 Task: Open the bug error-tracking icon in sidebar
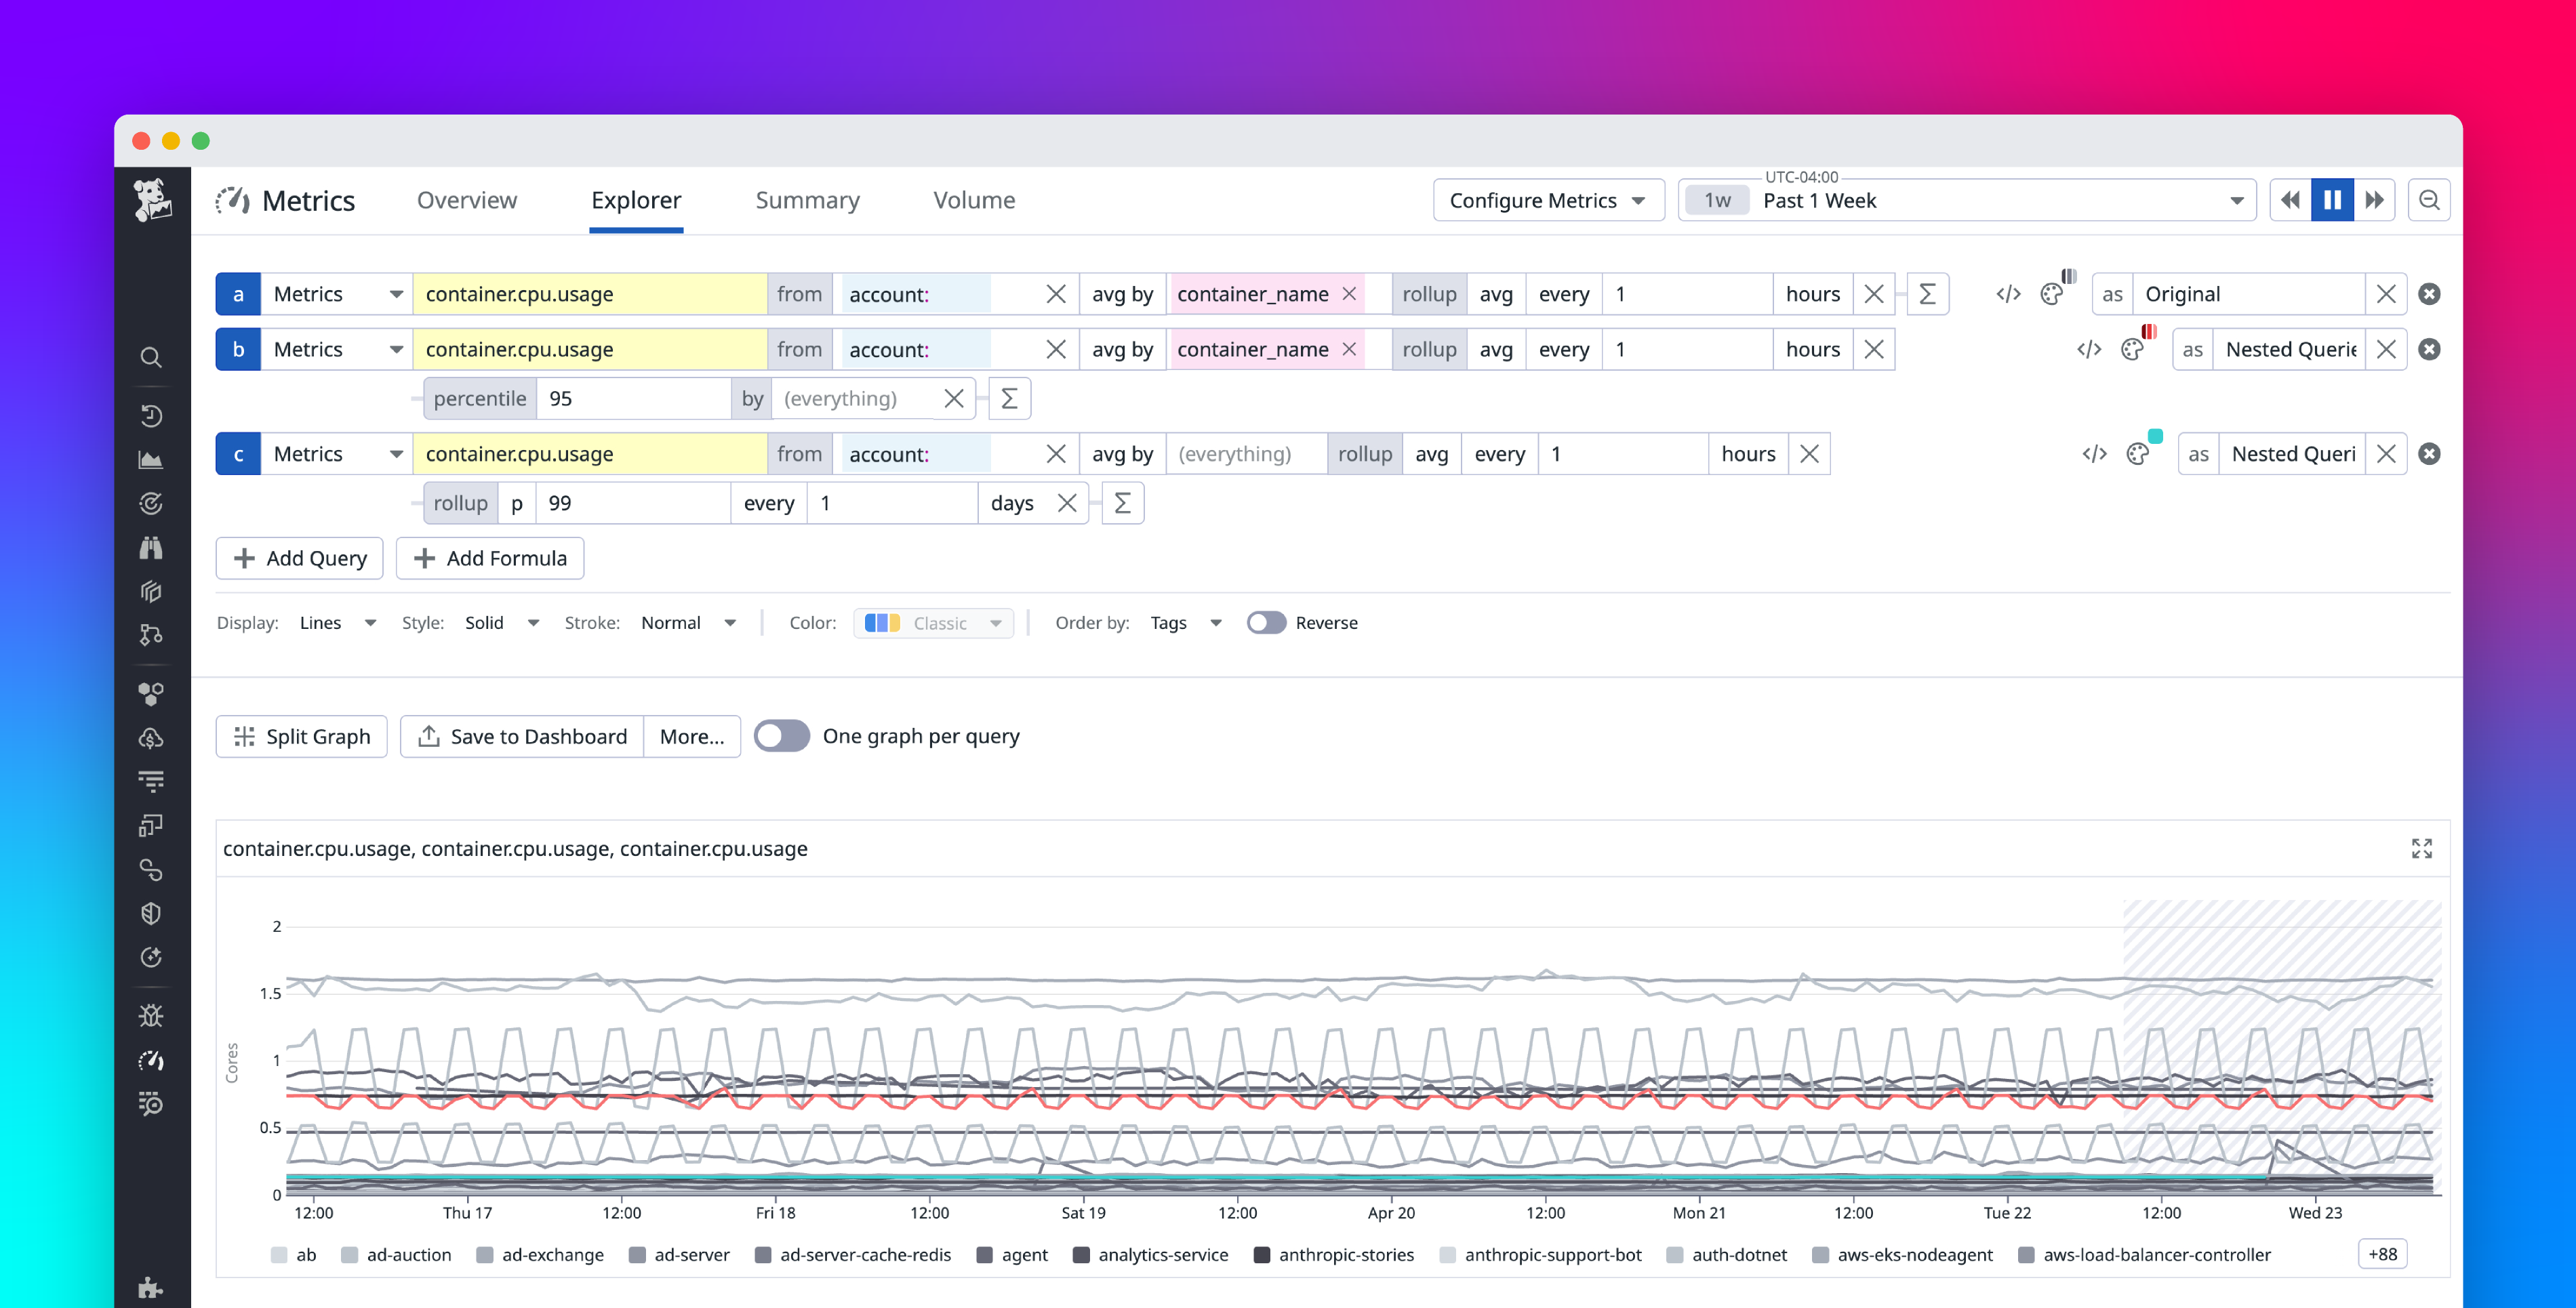coord(152,1015)
